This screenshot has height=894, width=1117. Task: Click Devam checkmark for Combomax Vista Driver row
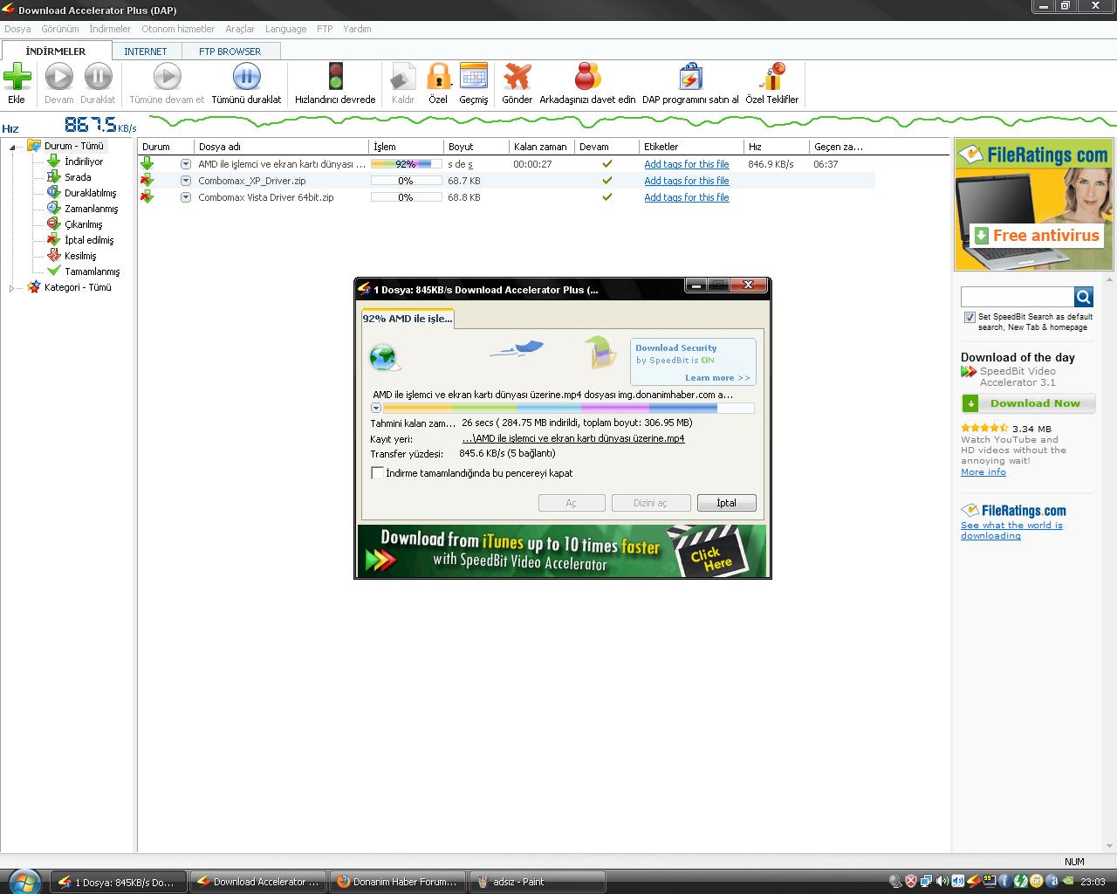click(x=607, y=197)
